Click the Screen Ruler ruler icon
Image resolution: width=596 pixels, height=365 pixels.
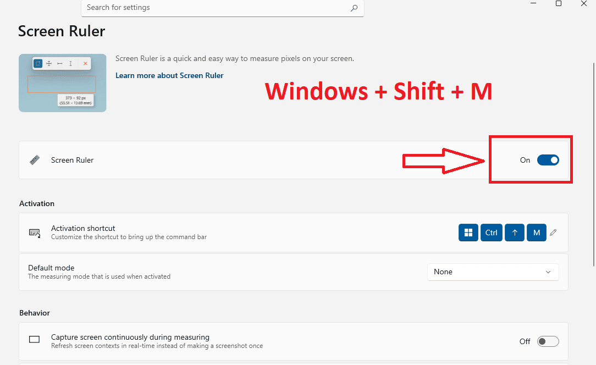tap(35, 160)
